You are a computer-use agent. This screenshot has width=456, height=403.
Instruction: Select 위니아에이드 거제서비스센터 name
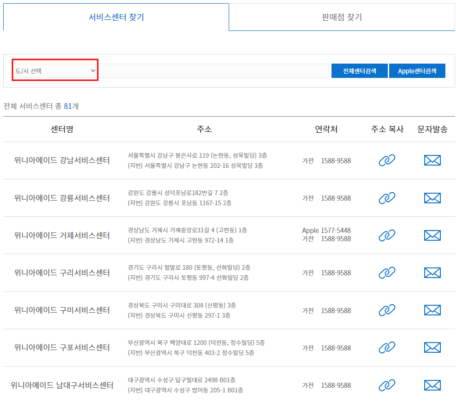tap(62, 235)
